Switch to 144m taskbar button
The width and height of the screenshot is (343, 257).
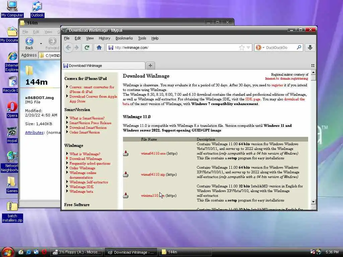pyautogui.click(x=185, y=252)
